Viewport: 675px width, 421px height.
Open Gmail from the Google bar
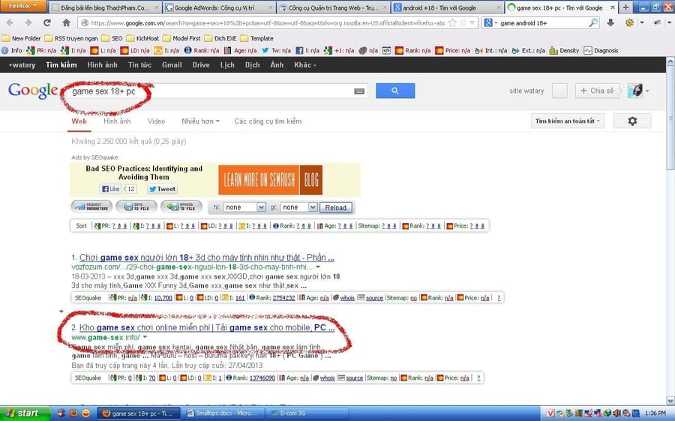172,65
